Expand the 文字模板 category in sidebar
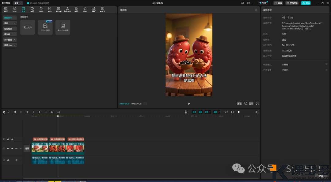Screen dimensions: 331x182 (10, 40)
